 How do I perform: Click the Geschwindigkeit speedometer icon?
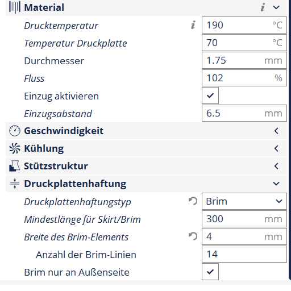[15, 131]
